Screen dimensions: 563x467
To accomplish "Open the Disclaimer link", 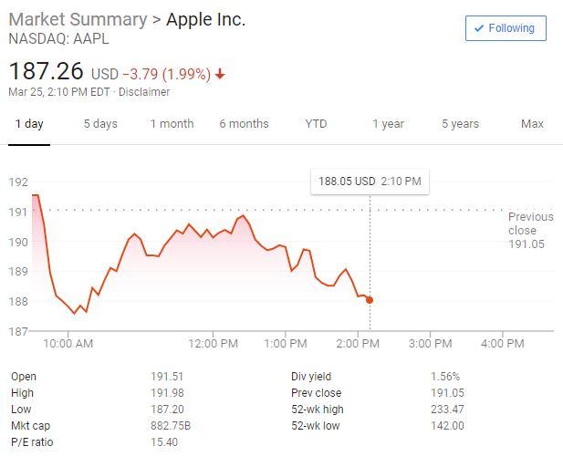I will coord(144,92).
